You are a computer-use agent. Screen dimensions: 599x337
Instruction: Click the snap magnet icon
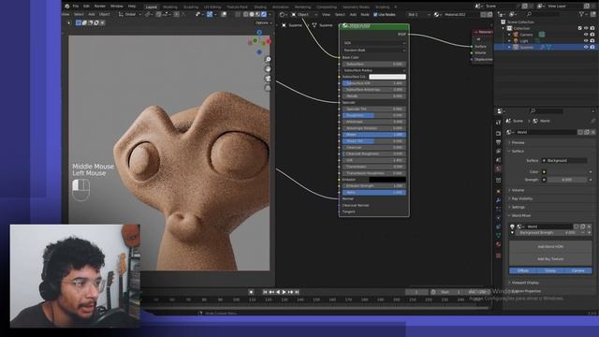coord(159,15)
